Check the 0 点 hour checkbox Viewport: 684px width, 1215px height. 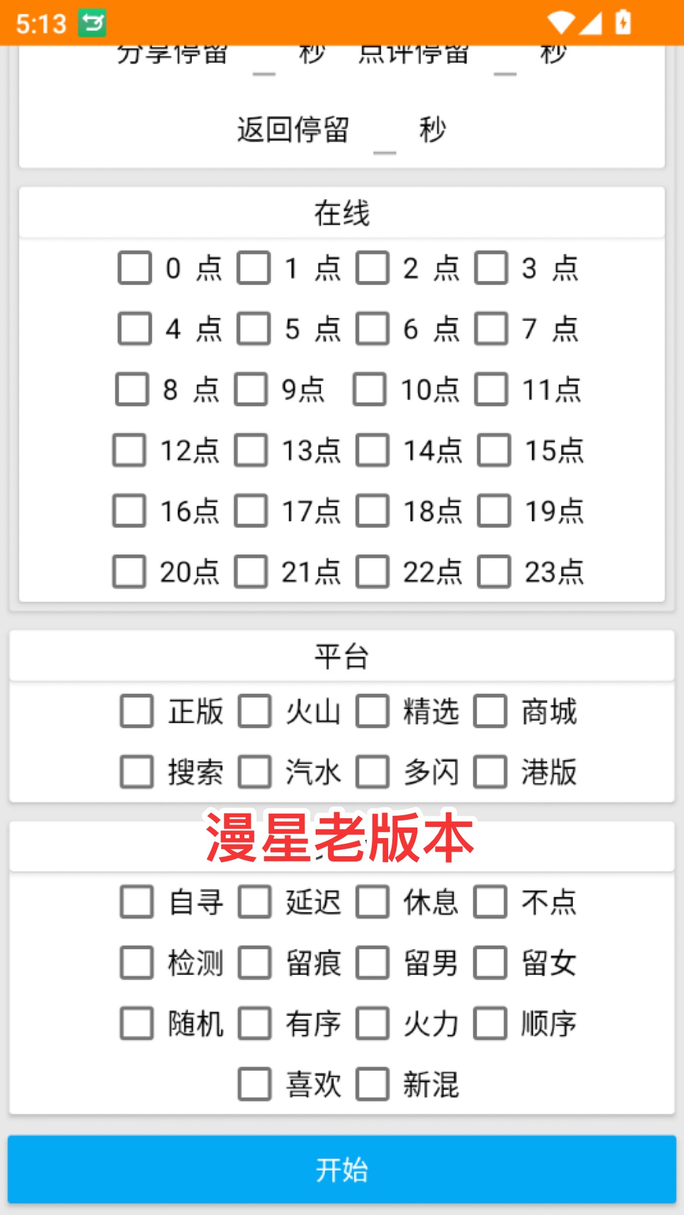135,268
